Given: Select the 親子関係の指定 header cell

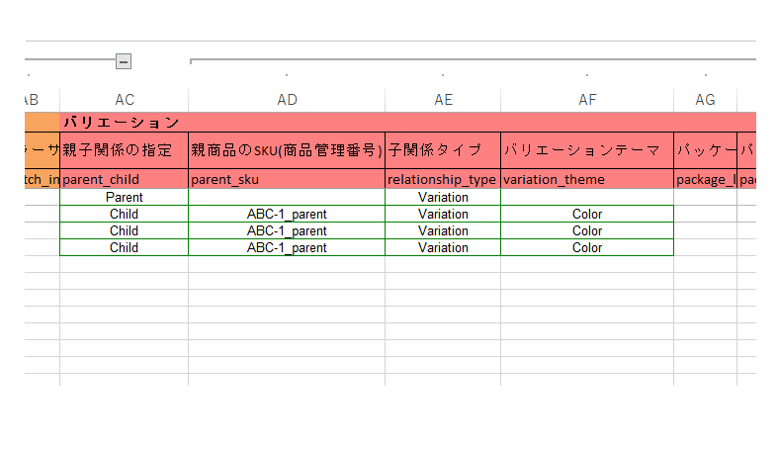Looking at the screenshot, I should 124,150.
